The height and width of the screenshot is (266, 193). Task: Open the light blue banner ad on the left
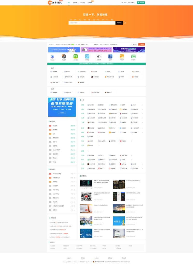coord(64,50)
